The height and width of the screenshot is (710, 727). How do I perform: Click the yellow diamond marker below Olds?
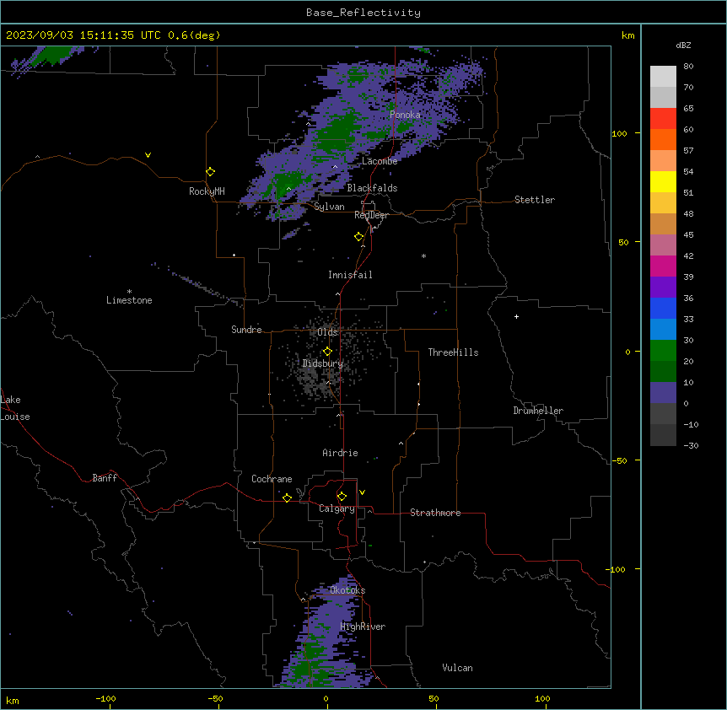[x=327, y=352]
